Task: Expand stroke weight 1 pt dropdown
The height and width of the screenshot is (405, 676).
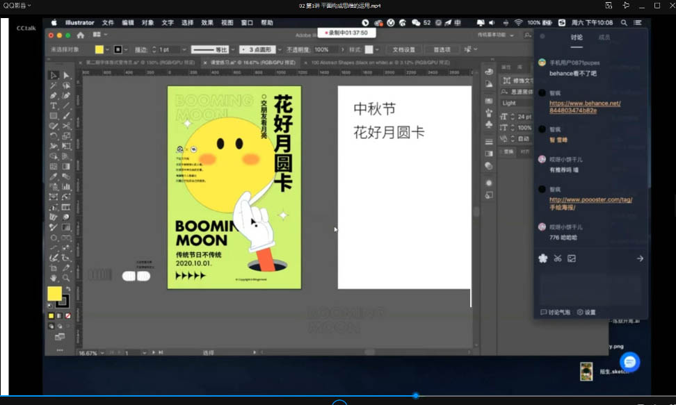Action: [x=184, y=49]
